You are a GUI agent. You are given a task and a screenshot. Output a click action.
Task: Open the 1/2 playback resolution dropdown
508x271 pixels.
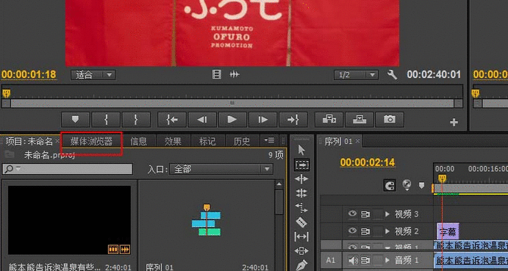point(356,75)
